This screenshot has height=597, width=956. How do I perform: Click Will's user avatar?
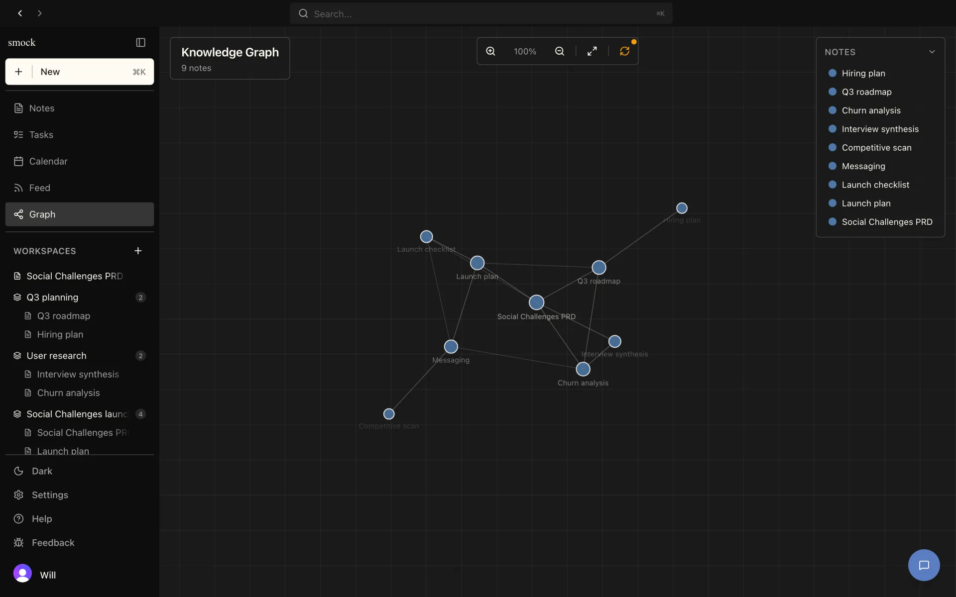tap(22, 574)
